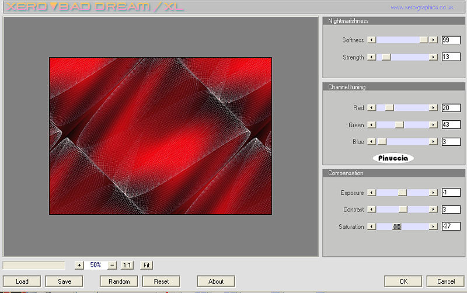Cancel the Bad Dream filter

coord(446,281)
